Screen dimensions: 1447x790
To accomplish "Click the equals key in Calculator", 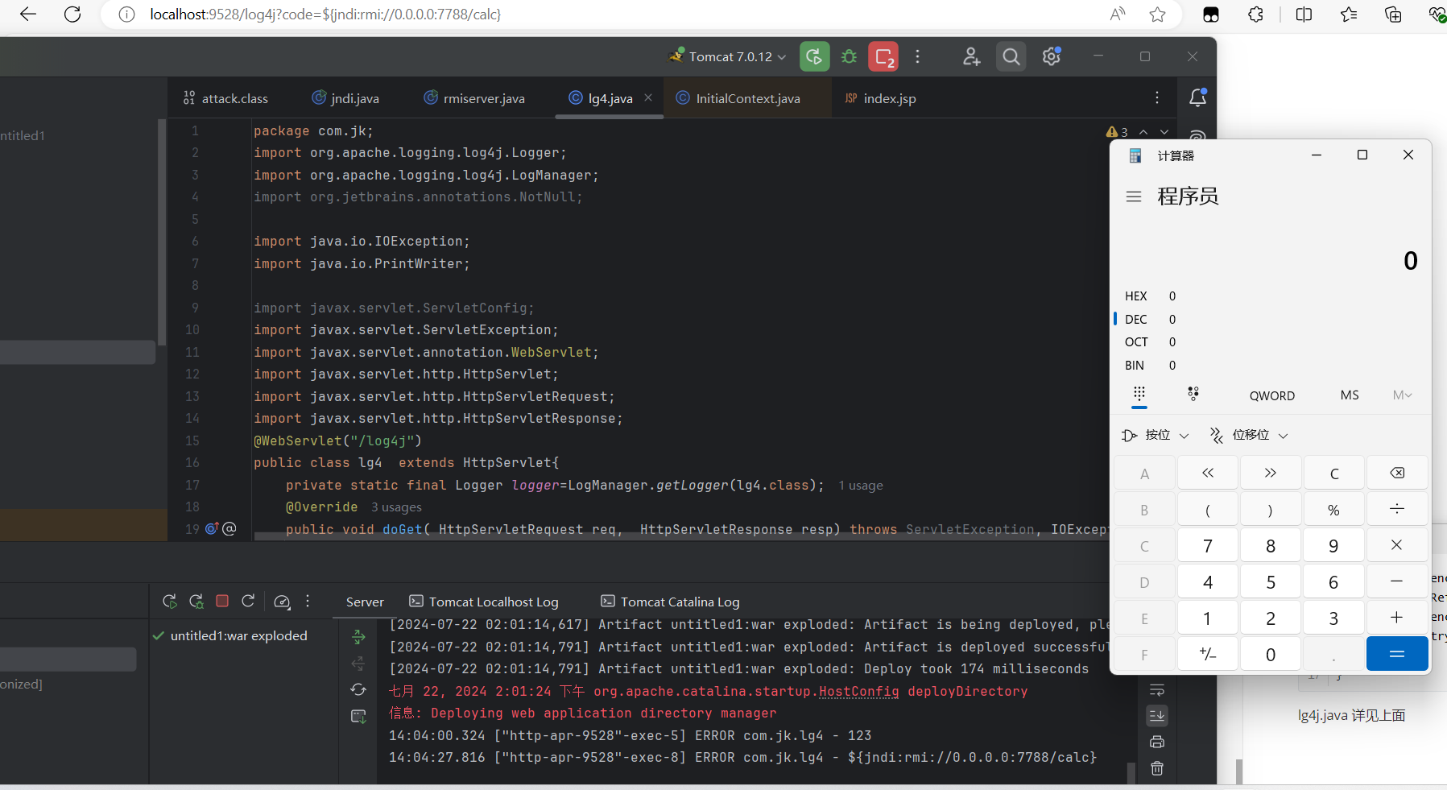I will 1397,654.
